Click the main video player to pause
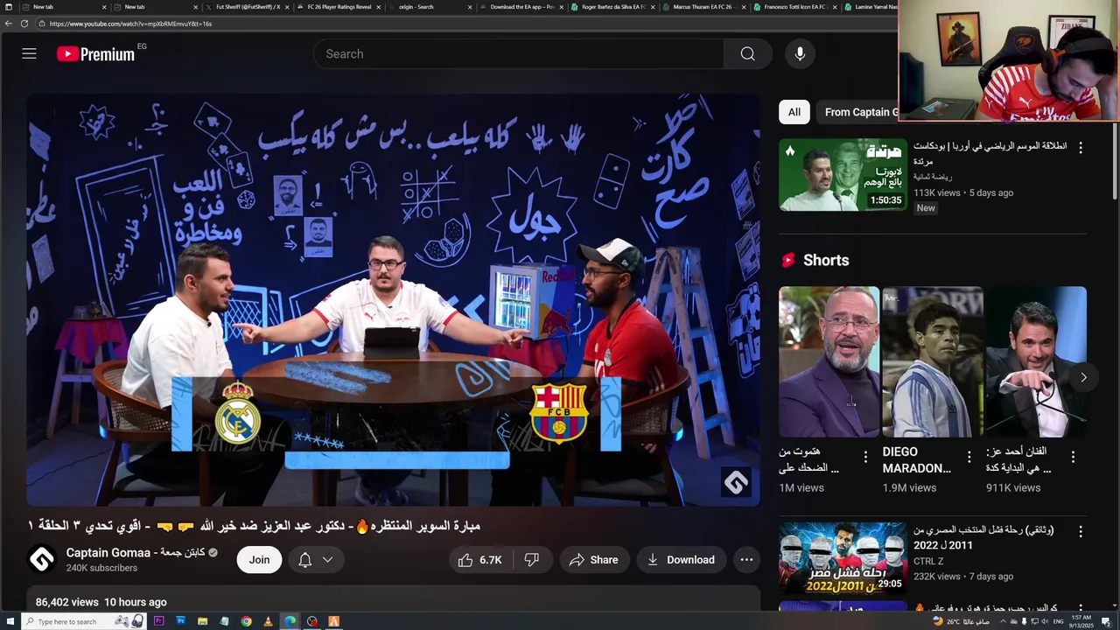The height and width of the screenshot is (630, 1120). coord(393,300)
